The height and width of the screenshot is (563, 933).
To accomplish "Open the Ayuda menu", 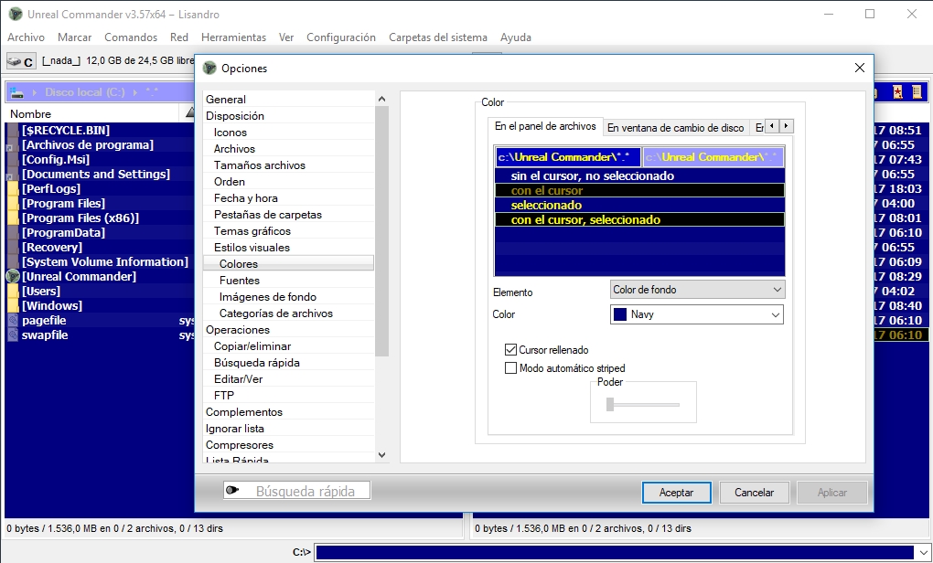I will point(515,37).
